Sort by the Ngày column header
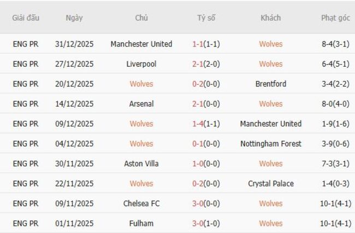The image size is (355, 233). tap(74, 18)
